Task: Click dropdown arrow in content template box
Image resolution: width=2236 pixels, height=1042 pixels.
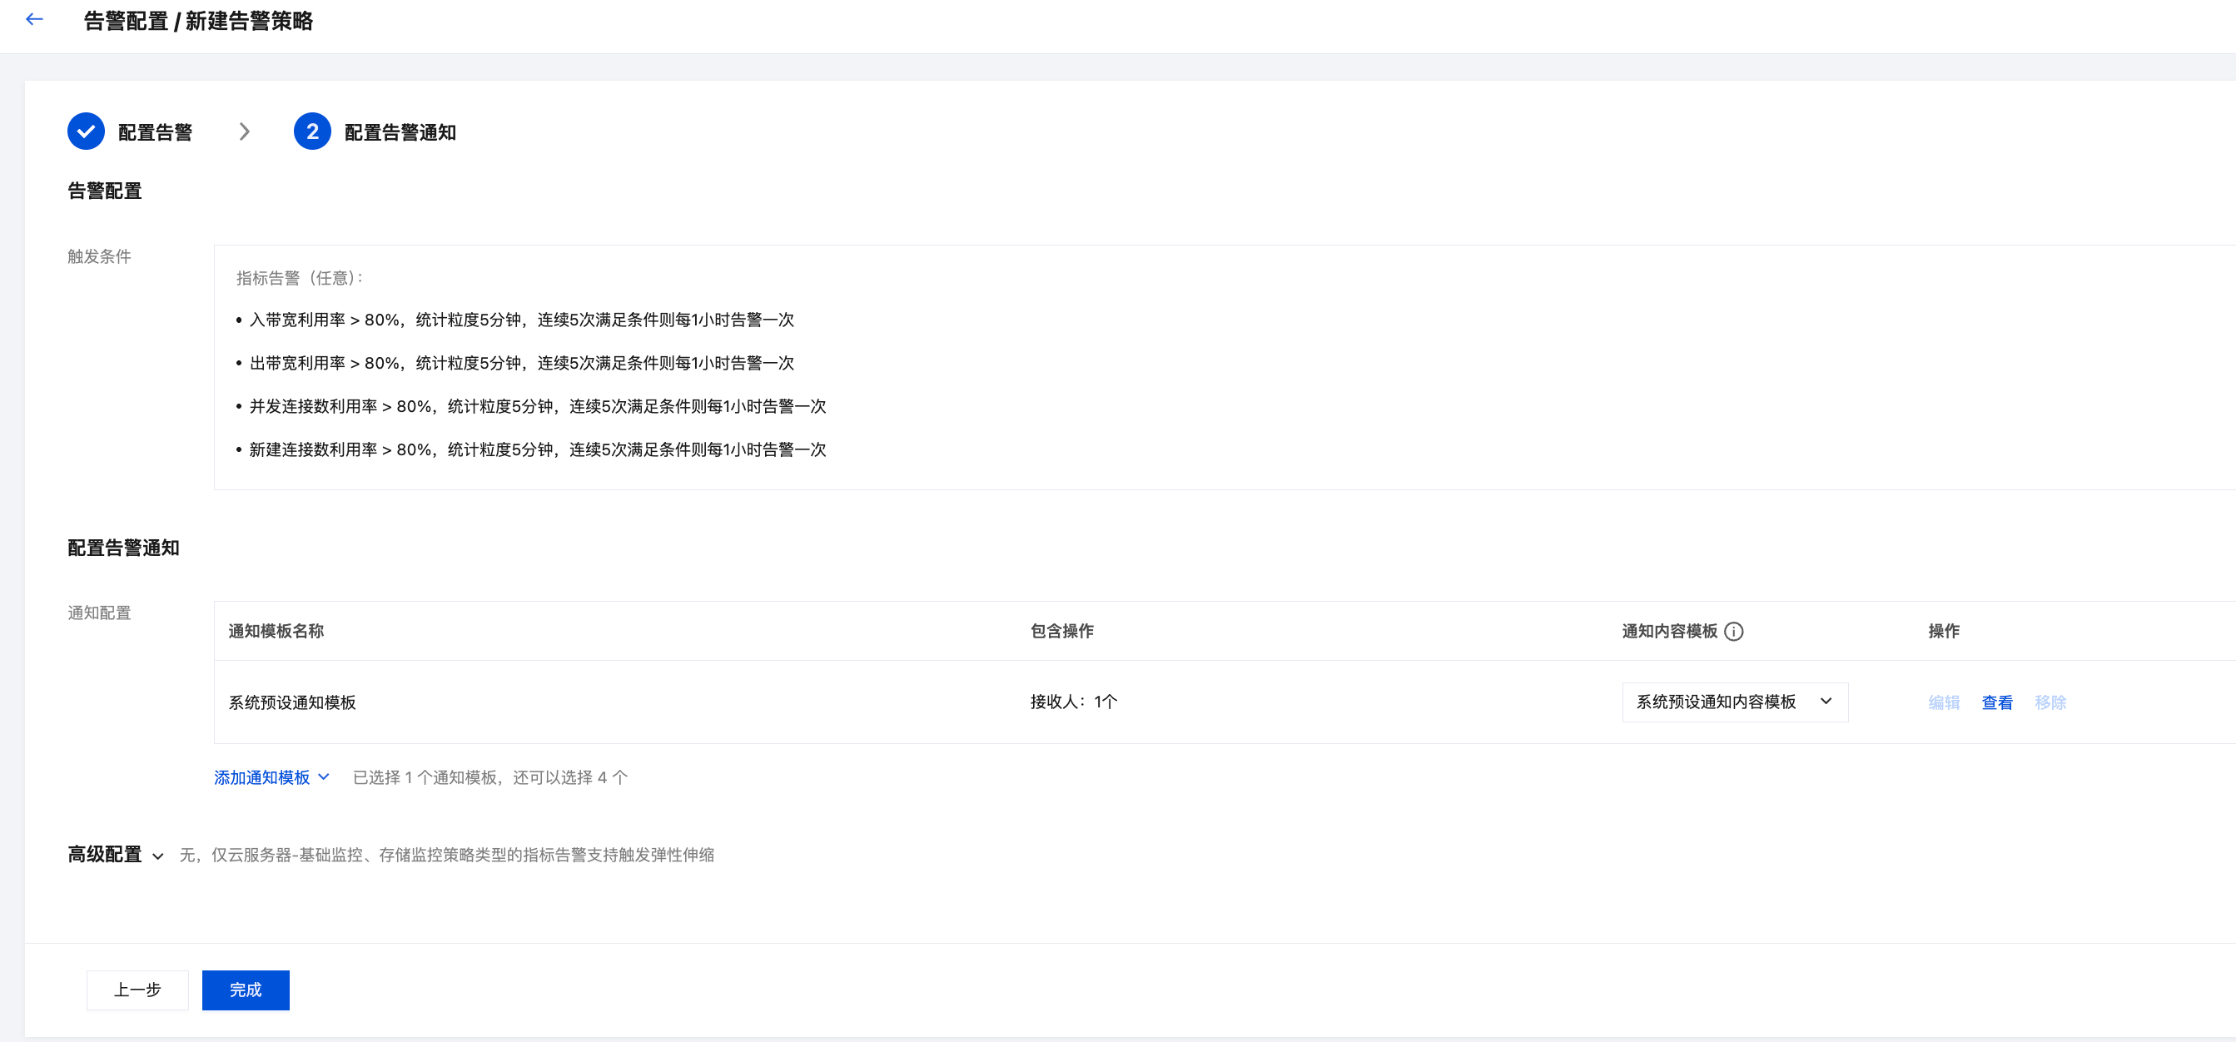Action: [x=1826, y=702]
